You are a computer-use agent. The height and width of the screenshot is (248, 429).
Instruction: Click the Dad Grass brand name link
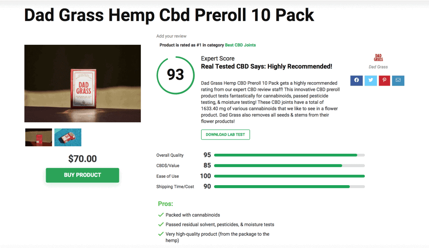[x=377, y=67]
